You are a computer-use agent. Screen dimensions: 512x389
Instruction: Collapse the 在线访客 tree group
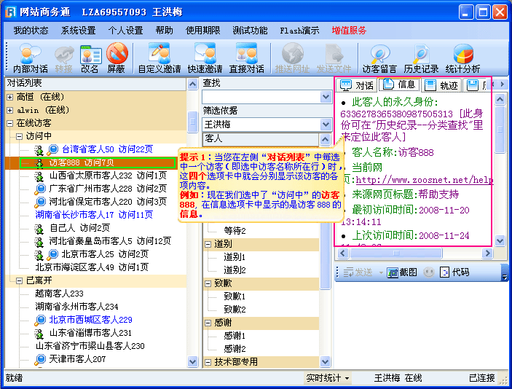[10, 123]
